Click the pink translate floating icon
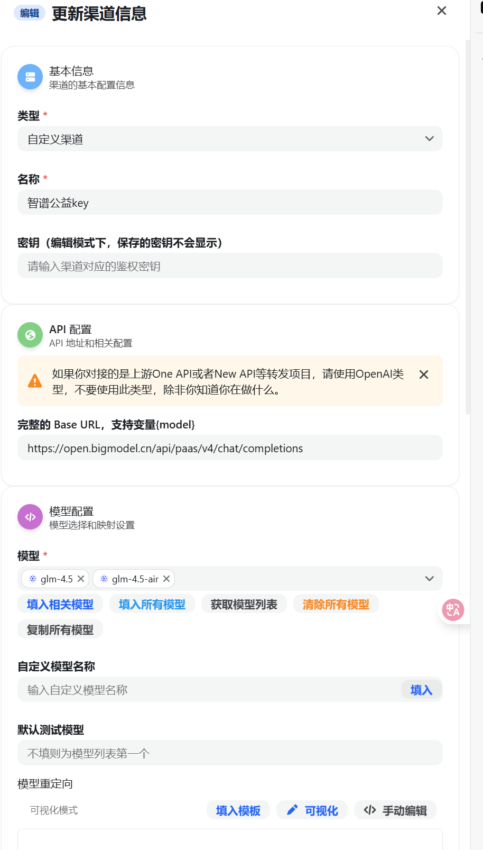 click(453, 610)
